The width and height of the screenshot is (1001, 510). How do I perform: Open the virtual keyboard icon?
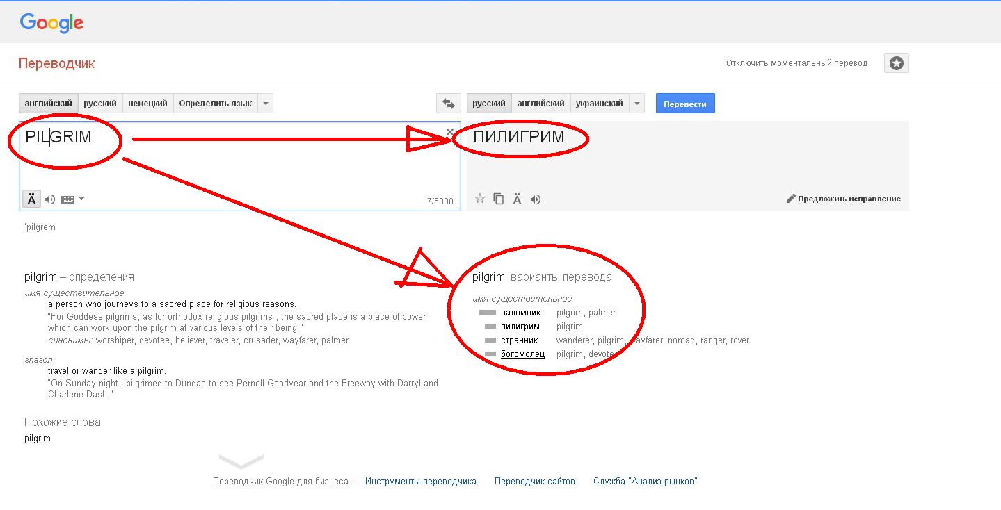point(67,199)
